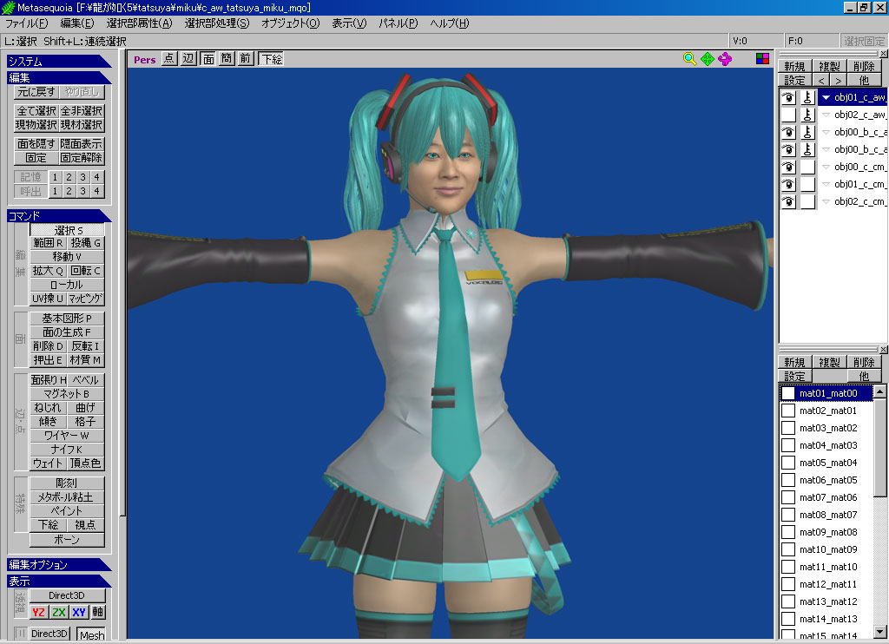Hide the obj01_c_aw object with its eye icon
889x644 pixels.
coord(788,97)
